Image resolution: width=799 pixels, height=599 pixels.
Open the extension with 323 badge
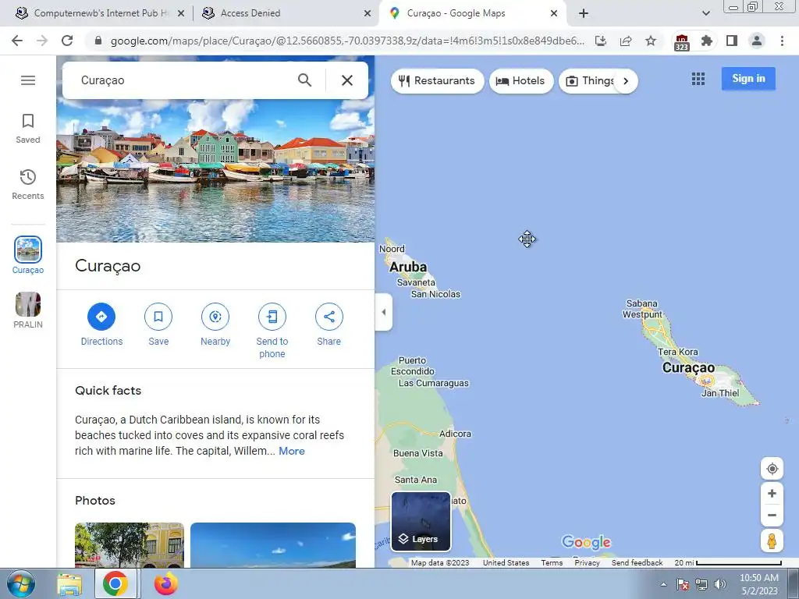[x=681, y=42]
